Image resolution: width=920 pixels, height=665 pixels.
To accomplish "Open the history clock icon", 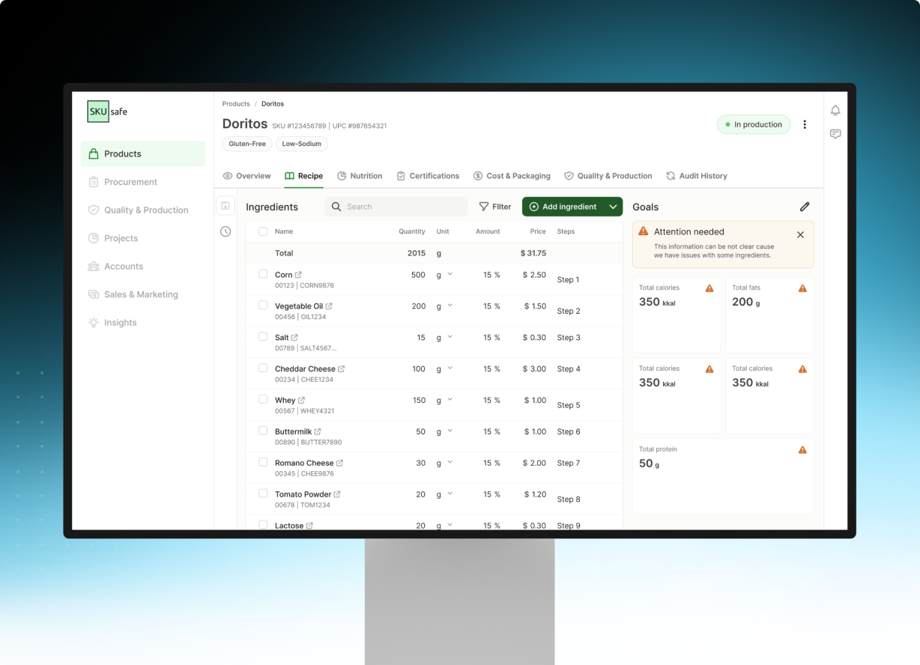I will [x=226, y=231].
